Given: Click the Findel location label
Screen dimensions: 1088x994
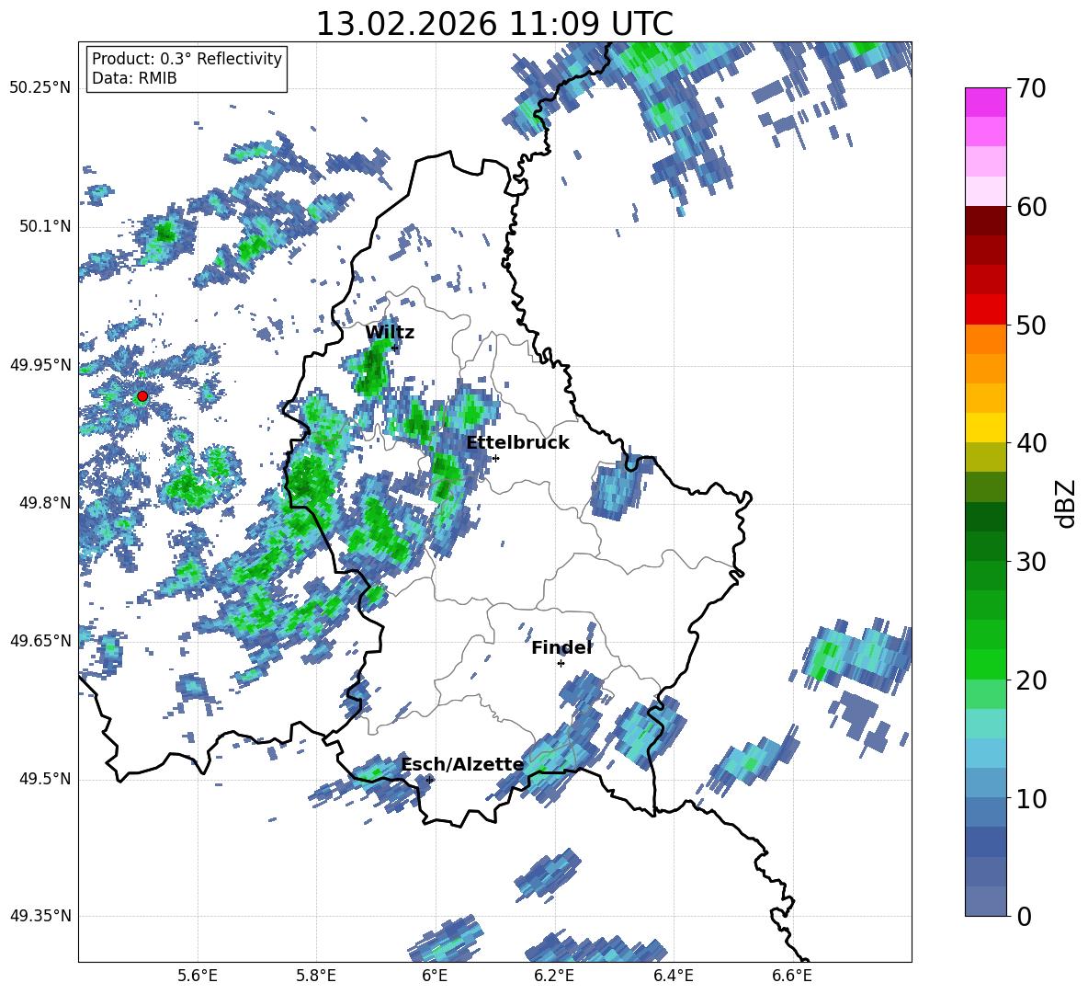Looking at the screenshot, I should pos(561,648).
